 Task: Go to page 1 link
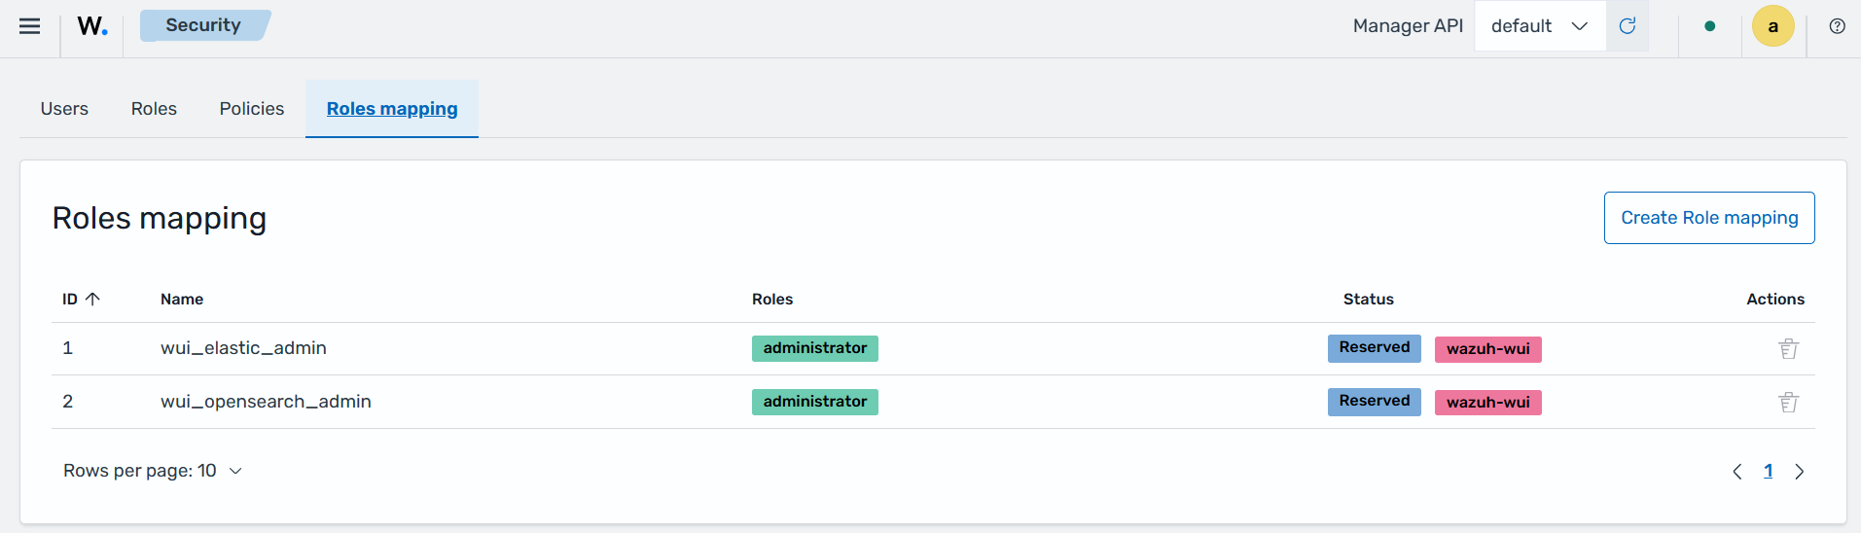[1769, 472]
